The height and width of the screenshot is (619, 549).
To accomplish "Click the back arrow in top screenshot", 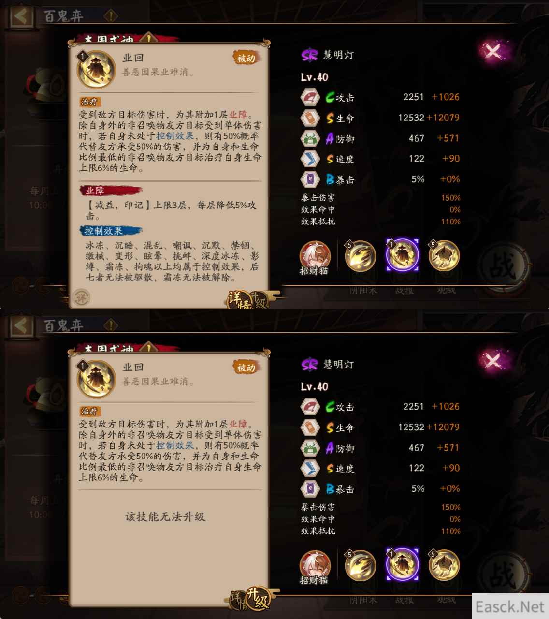I will click(21, 16).
